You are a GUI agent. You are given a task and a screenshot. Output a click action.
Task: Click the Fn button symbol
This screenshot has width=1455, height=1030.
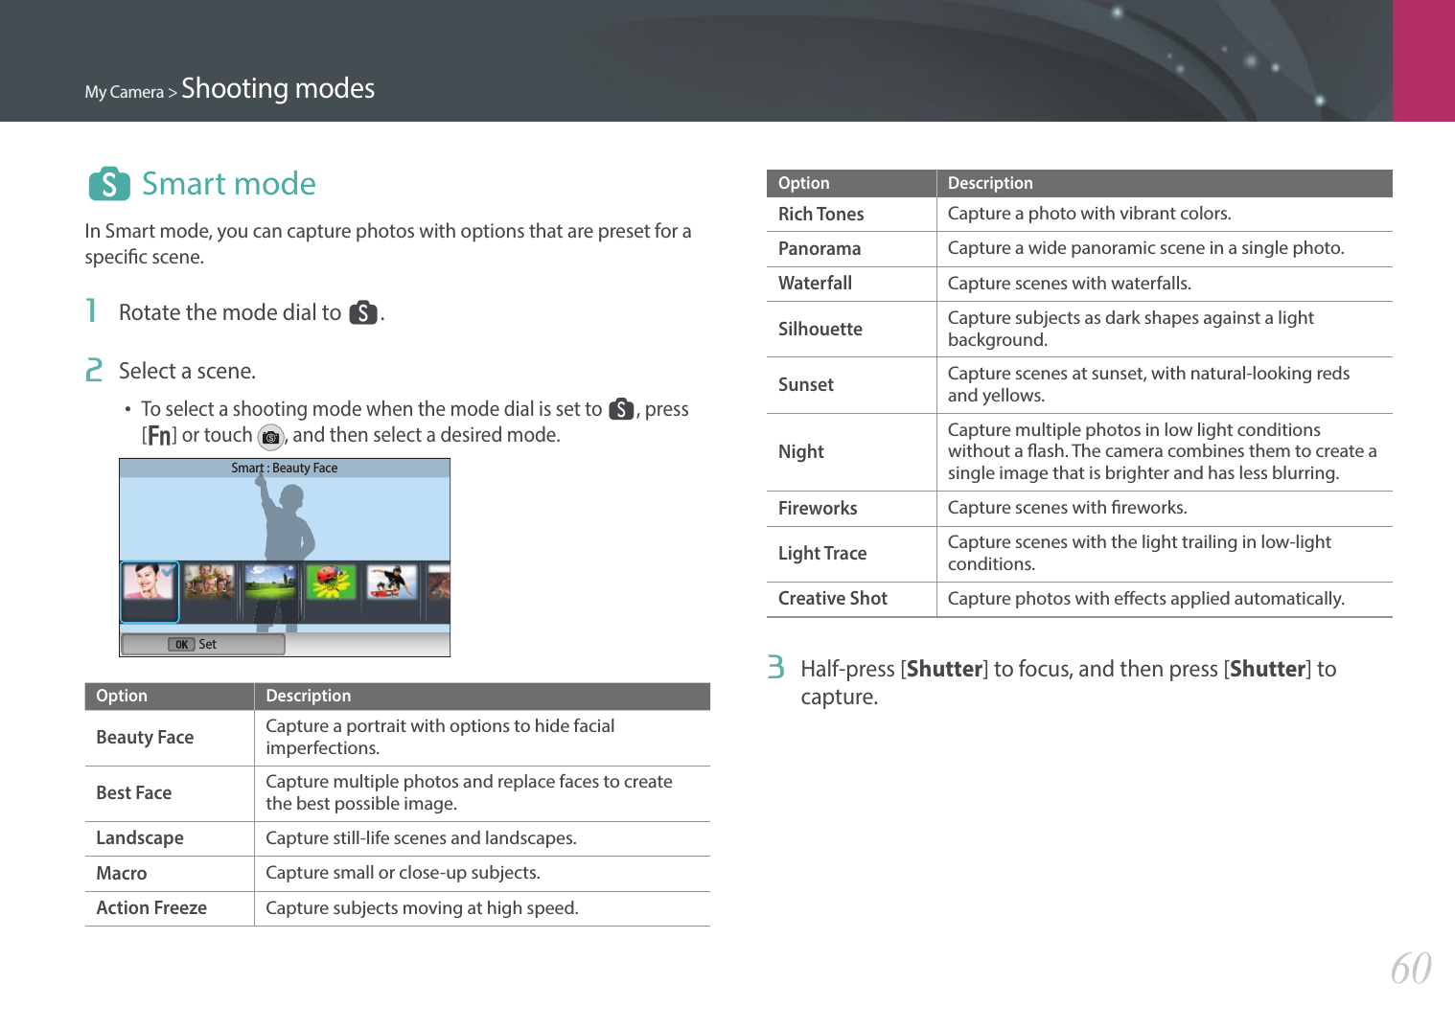click(x=160, y=436)
